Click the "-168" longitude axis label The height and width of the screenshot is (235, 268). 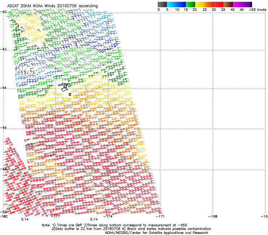point(213,217)
